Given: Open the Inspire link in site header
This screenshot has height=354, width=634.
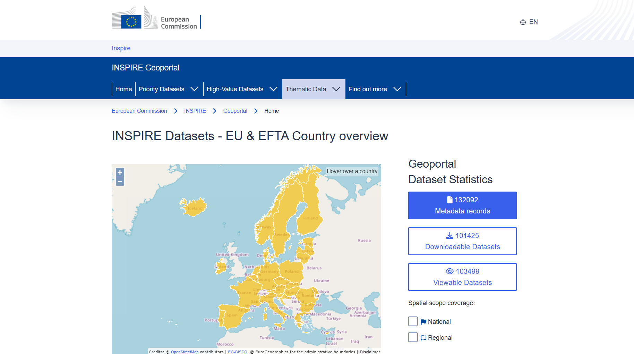Looking at the screenshot, I should pyautogui.click(x=121, y=48).
